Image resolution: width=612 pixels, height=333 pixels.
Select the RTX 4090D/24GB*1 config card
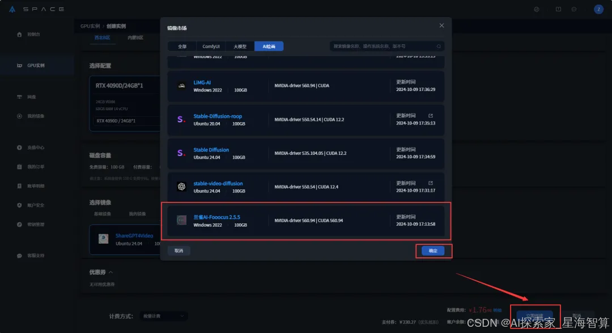(x=125, y=103)
